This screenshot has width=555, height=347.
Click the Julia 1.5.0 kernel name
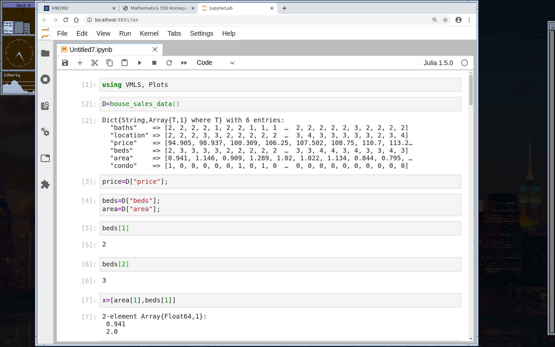(438, 63)
